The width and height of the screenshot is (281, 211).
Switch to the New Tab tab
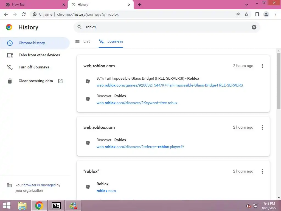pos(33,5)
